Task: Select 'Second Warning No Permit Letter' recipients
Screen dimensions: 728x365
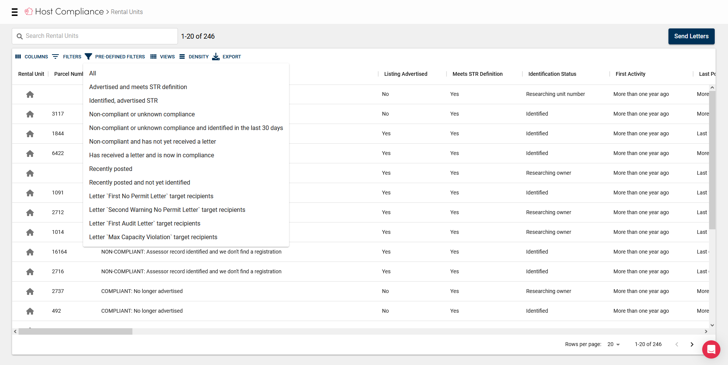Action: pyautogui.click(x=186, y=210)
